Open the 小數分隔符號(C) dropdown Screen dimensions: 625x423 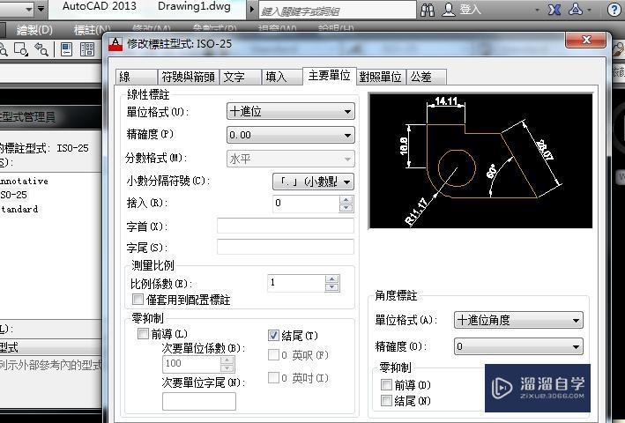(x=313, y=182)
